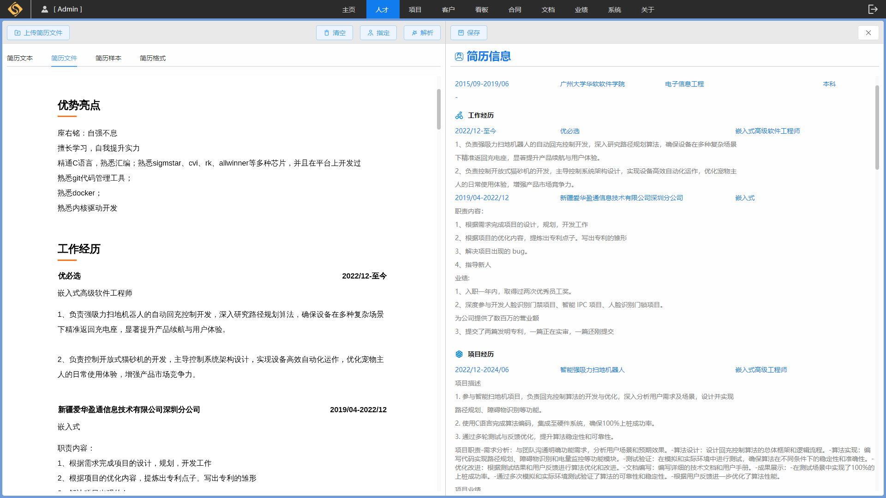Viewport: 886px width, 498px height.
Task: Open the 主页 menu
Action: click(x=349, y=9)
